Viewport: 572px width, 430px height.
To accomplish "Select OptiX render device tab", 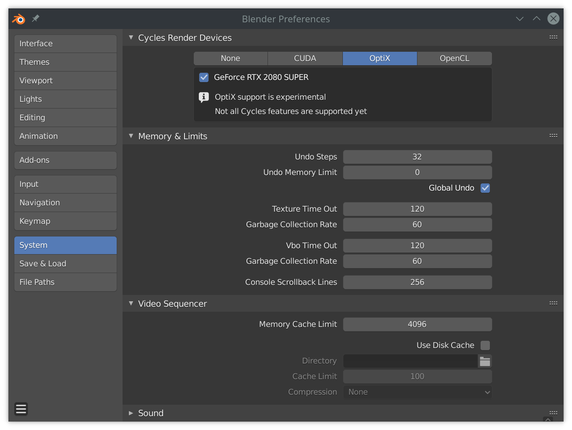I will [x=380, y=58].
